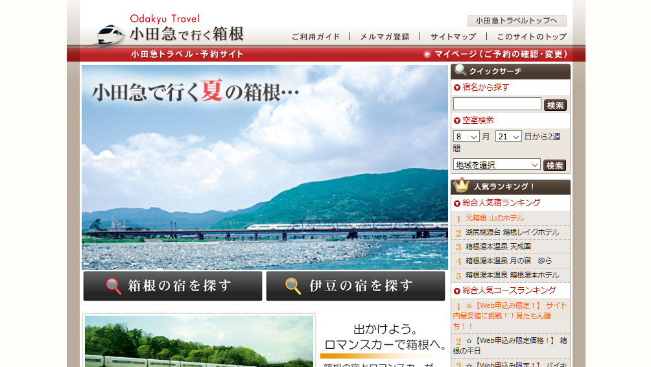Click the inn name search text field
Image resolution: width=651 pixels, height=367 pixels.
[497, 104]
